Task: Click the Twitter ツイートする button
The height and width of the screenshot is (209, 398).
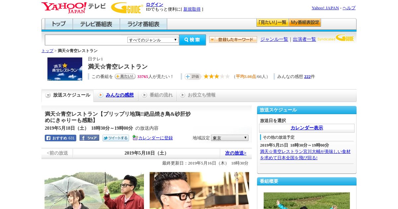Action: 116,138
